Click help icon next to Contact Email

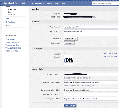click(60, 74)
